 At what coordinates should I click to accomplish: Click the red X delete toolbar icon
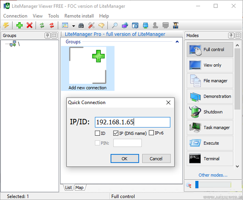pos(30,26)
